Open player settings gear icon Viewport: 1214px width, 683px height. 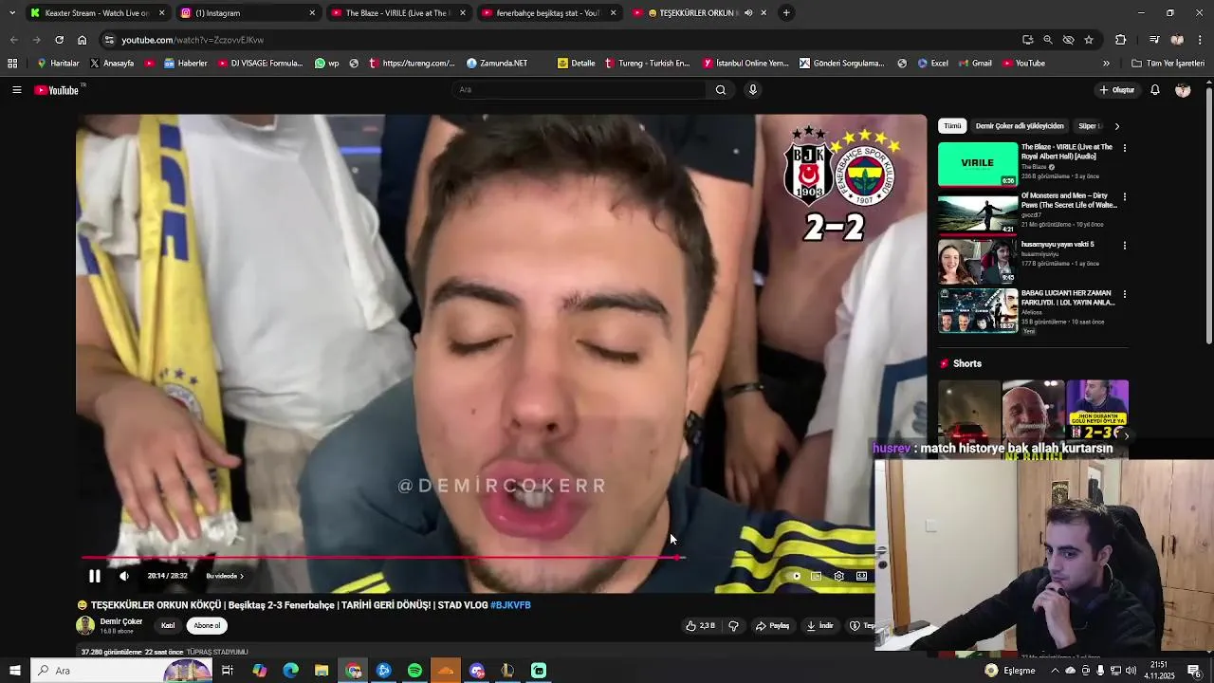click(x=838, y=576)
